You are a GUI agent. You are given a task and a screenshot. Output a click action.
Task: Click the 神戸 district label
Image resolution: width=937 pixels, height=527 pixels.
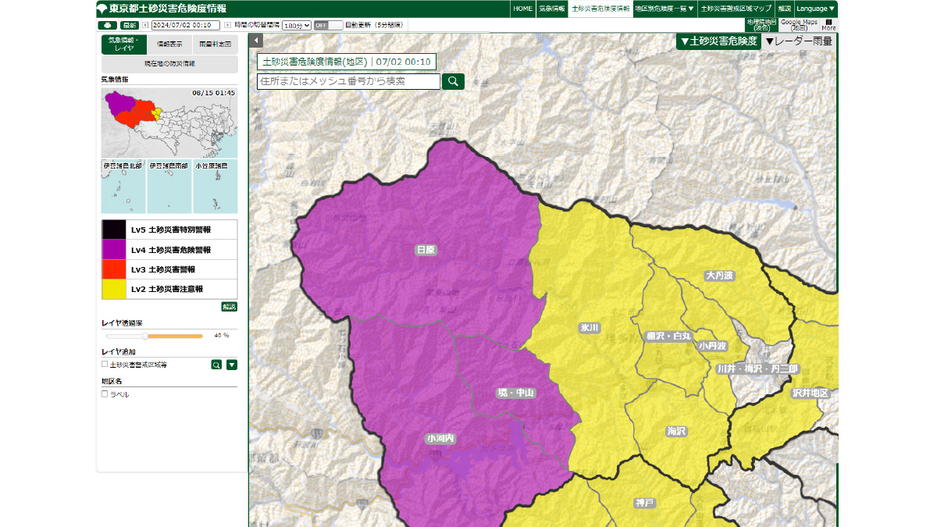click(x=645, y=503)
